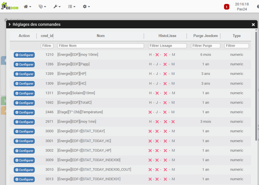Click the red notification badge

point(227,7)
